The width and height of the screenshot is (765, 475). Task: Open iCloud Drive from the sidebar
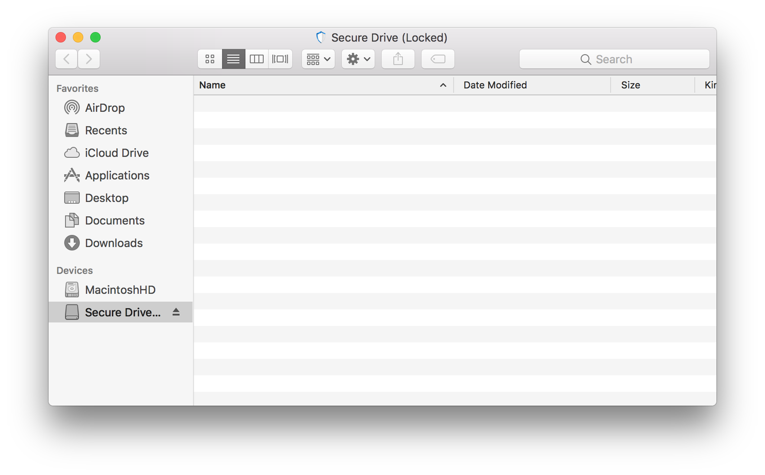click(117, 153)
